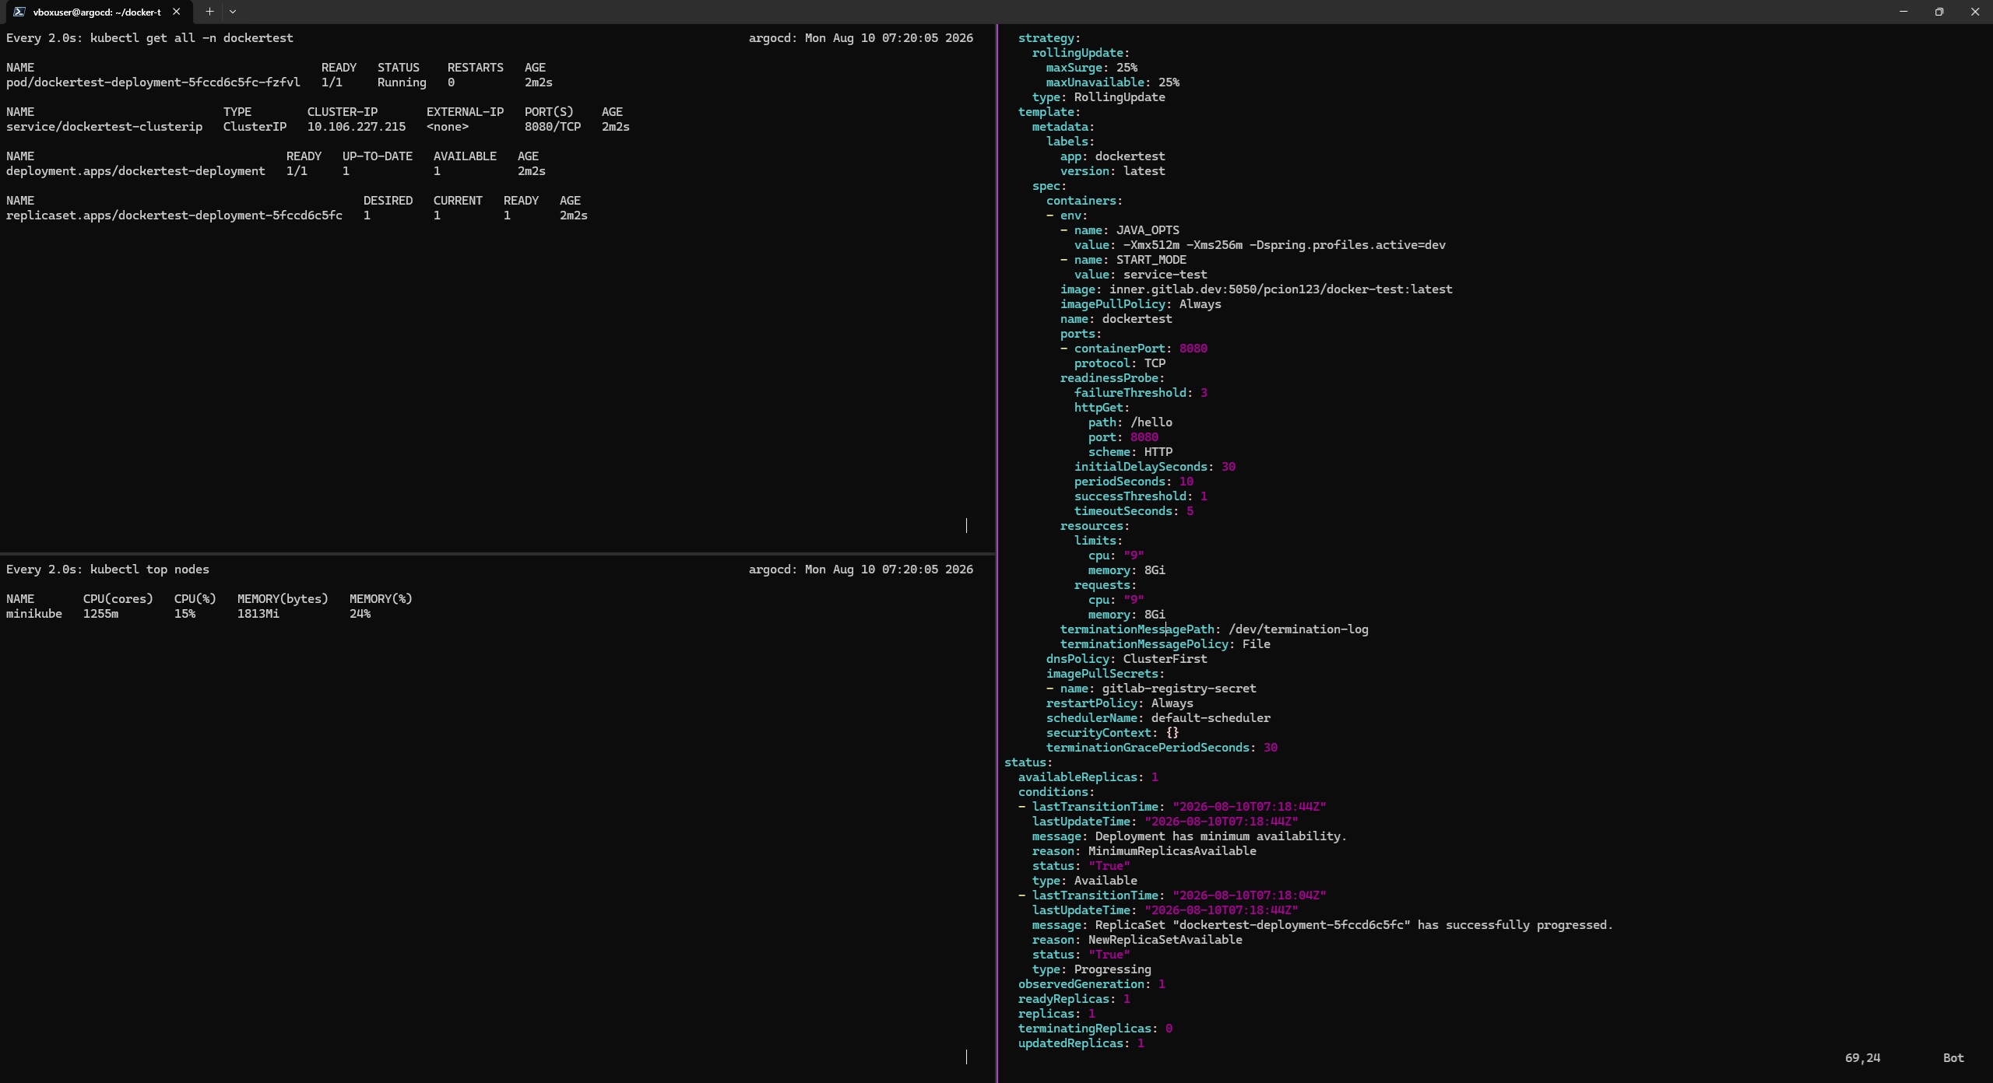Click memory bytes value 1813Mi

pos(258,614)
